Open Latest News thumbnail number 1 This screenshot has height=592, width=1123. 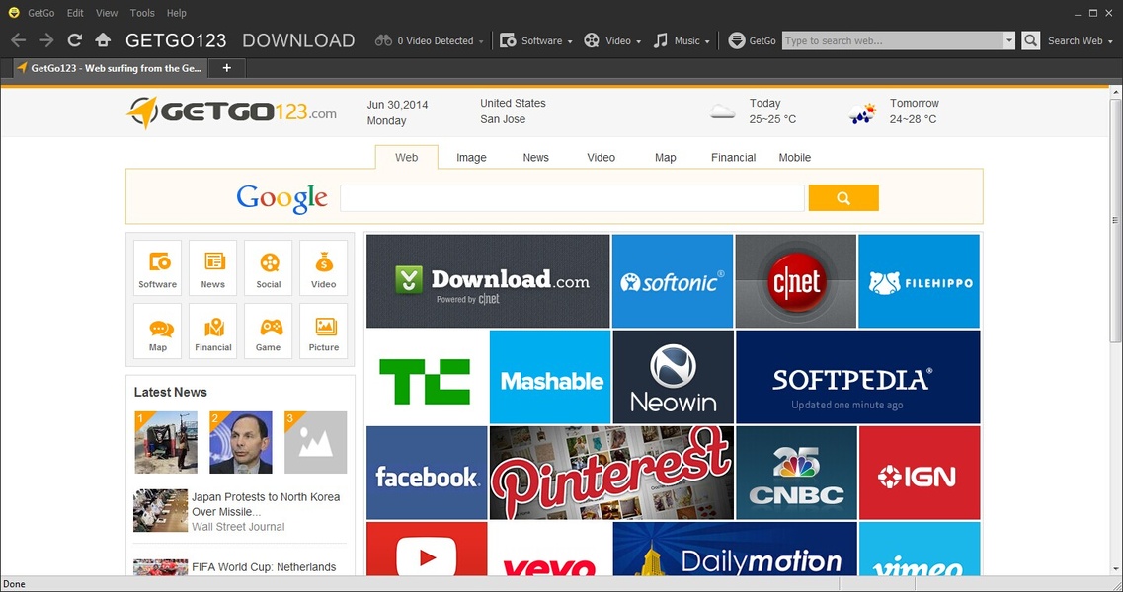pos(166,442)
